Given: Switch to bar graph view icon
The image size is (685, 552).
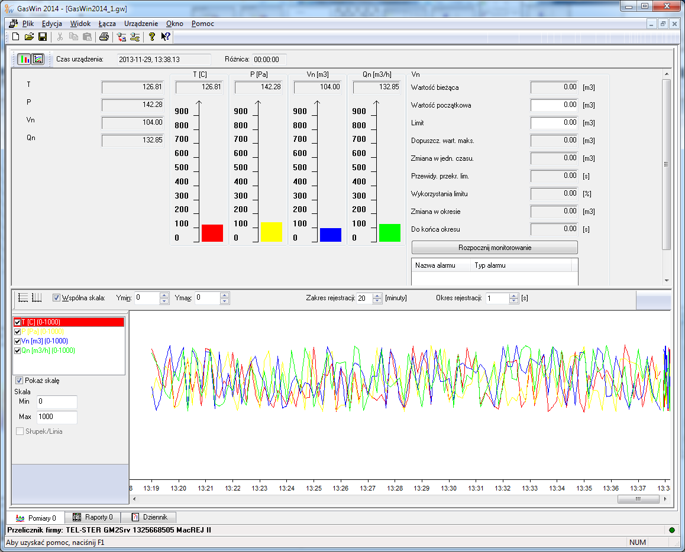Looking at the screenshot, I should (x=24, y=59).
